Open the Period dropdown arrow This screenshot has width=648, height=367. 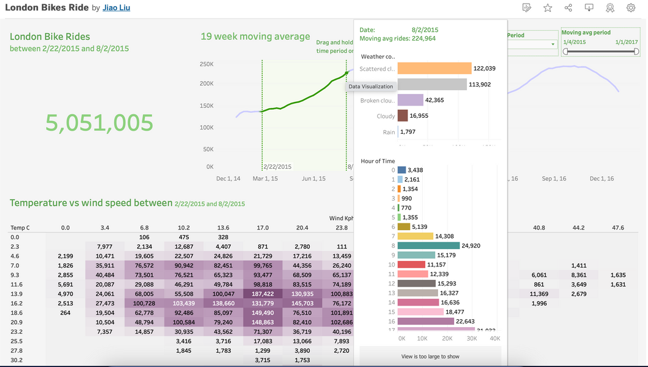pos(553,44)
